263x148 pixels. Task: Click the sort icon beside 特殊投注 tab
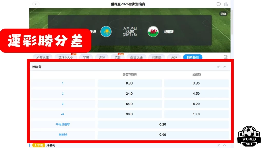[x=226, y=57]
